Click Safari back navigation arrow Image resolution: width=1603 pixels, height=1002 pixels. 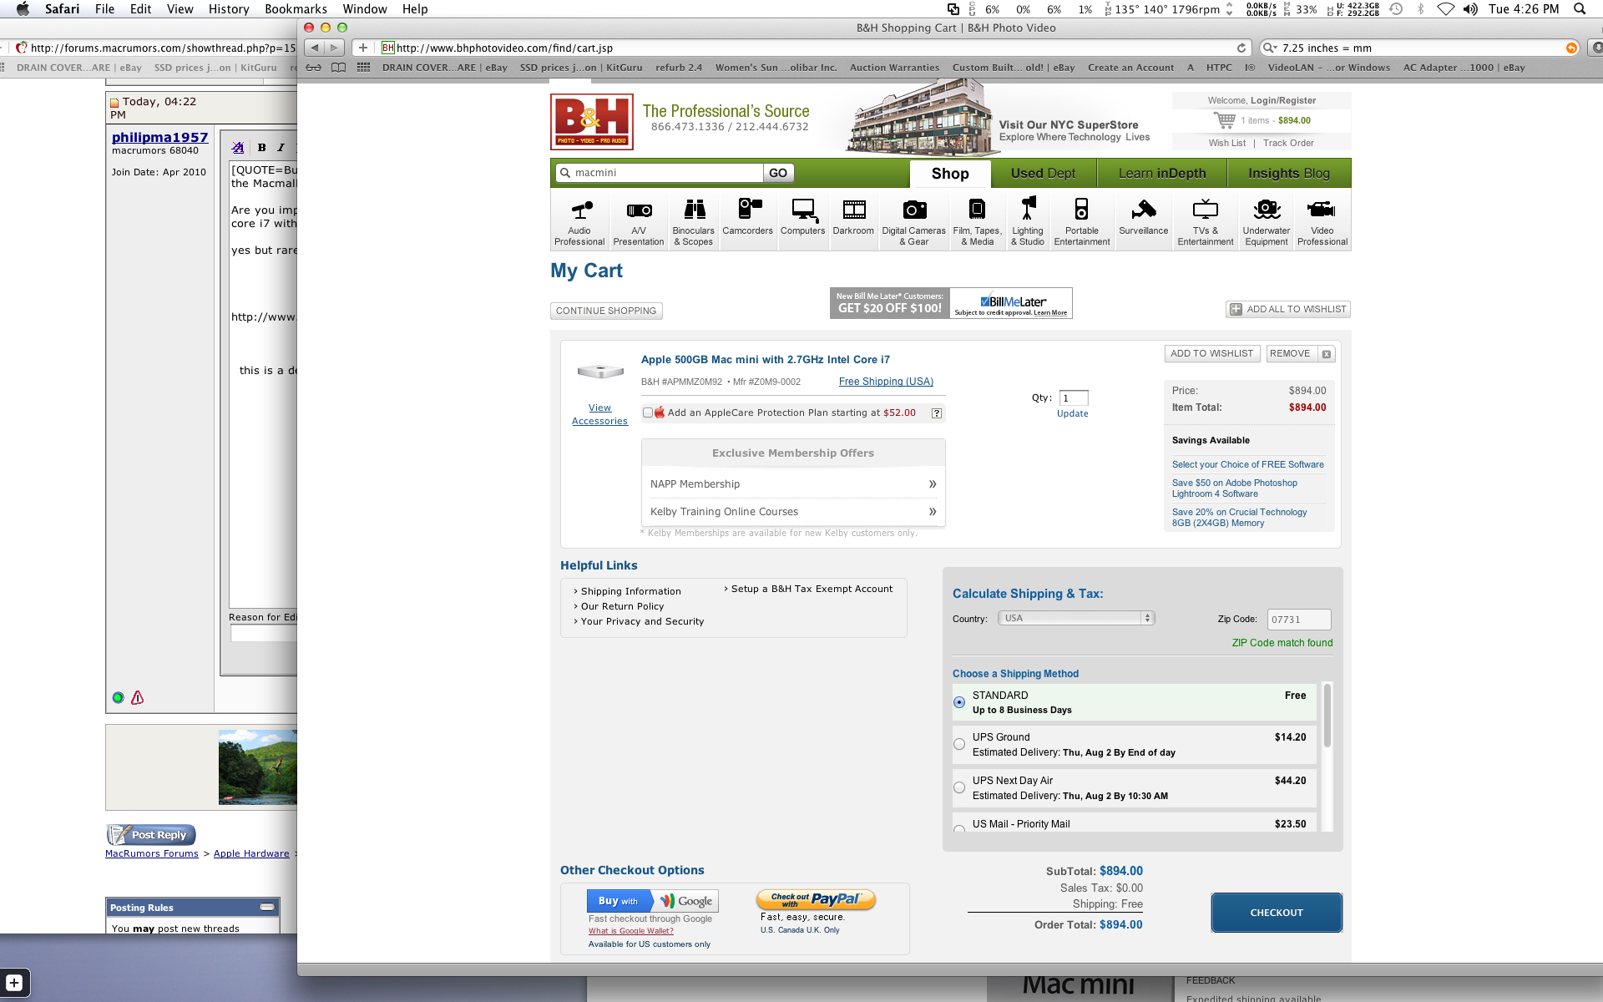click(x=315, y=48)
